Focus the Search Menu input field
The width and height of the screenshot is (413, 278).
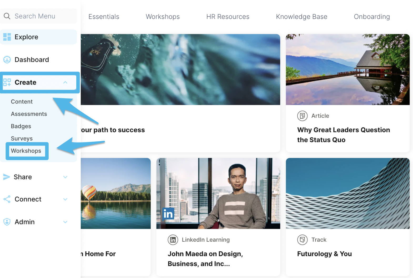(38, 16)
